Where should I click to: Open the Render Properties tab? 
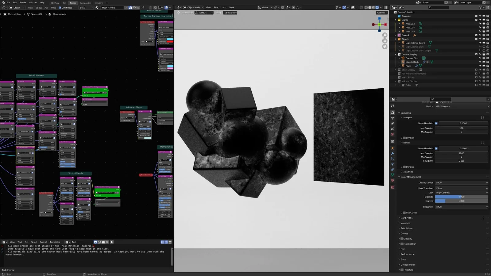click(x=392, y=113)
